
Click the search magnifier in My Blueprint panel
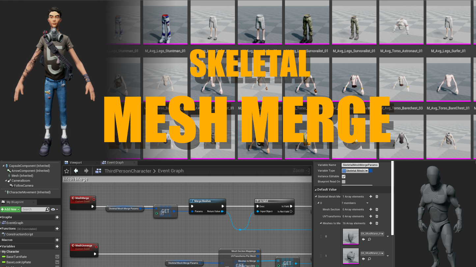(47, 209)
